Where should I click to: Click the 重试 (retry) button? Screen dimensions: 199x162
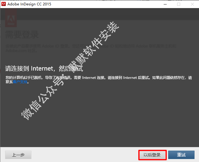pos(181,155)
